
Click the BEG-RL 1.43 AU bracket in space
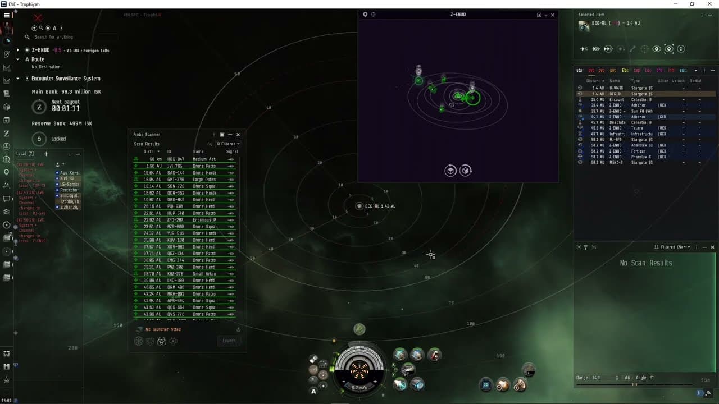coord(359,206)
